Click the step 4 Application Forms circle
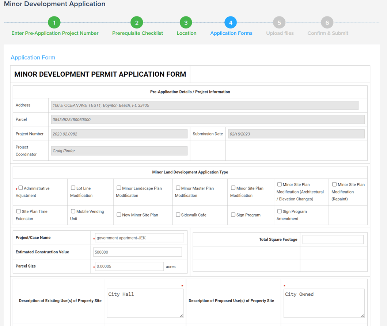Image resolution: width=387 pixels, height=326 pixels. [x=231, y=23]
